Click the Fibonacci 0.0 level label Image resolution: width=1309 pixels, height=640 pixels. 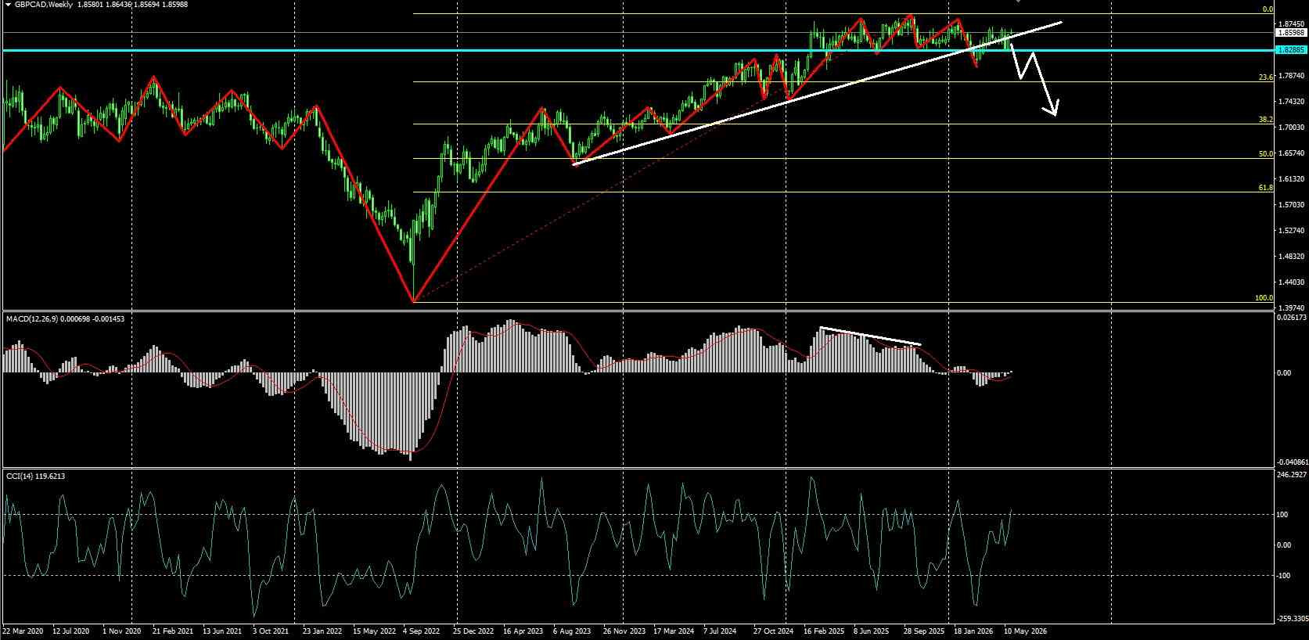coord(1268,9)
